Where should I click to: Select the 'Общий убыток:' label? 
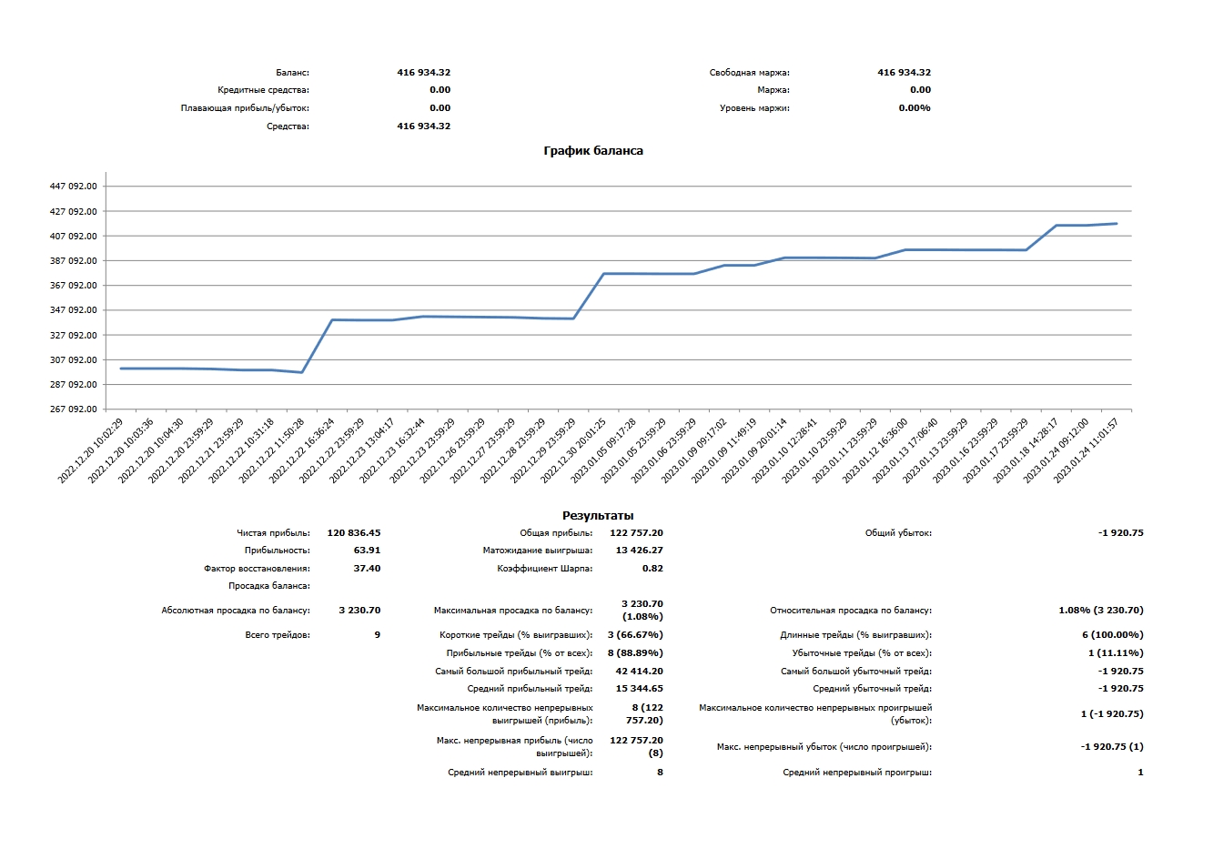[898, 533]
